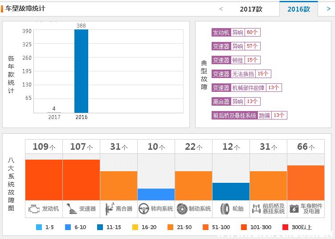Click the brake disc (制动系统) icon
This screenshot has width=335, height=239.
[182, 209]
